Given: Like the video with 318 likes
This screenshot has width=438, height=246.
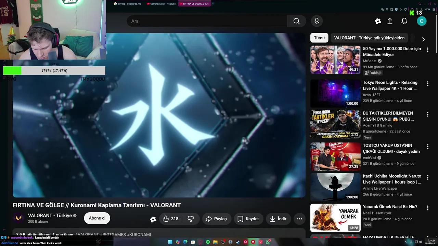Looking at the screenshot, I should [x=171, y=219].
